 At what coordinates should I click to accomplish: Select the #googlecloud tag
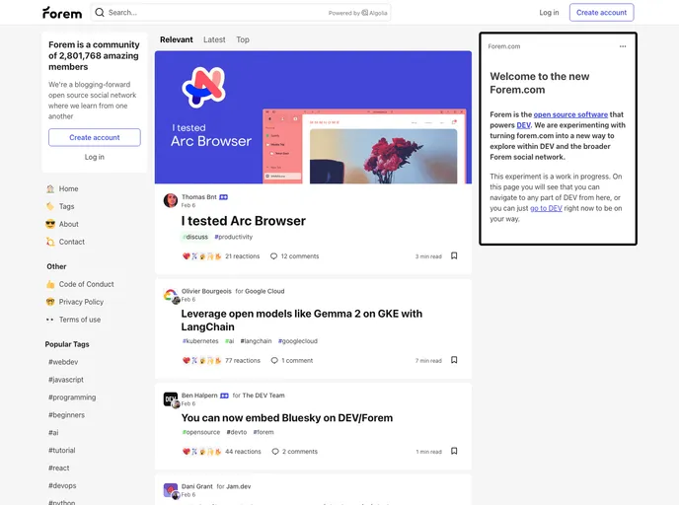coord(298,341)
